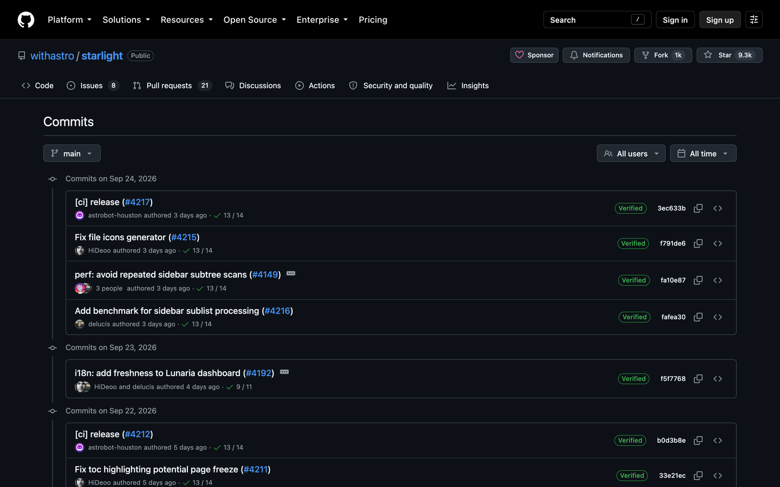
Task: Open 'Add benchmark for sidebar sublist processing' commit
Action: (x=167, y=311)
